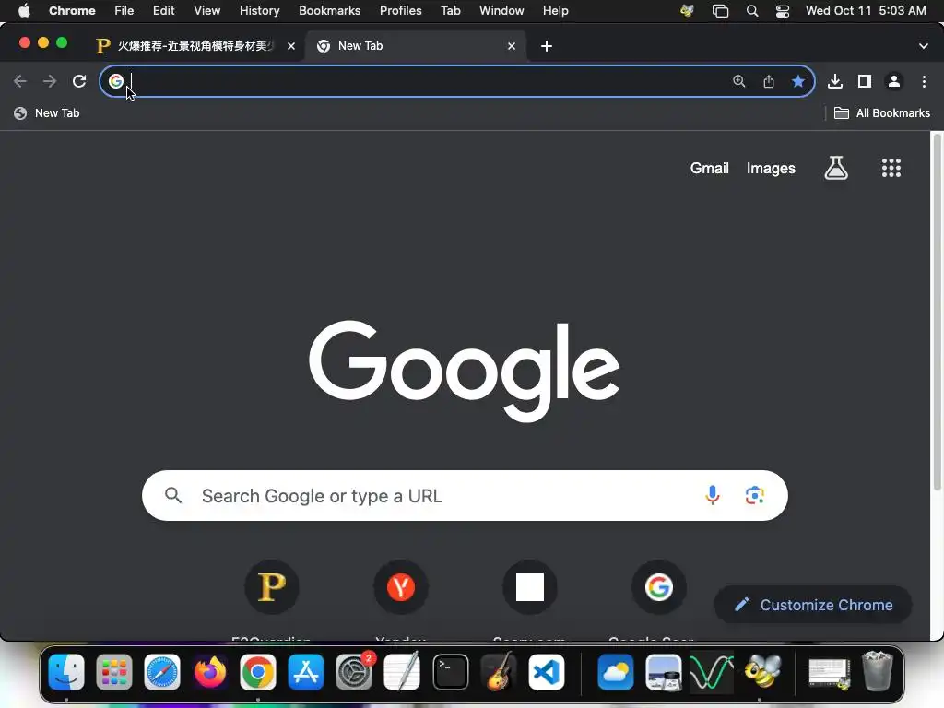This screenshot has height=708, width=944.
Task: Launch Visual Studio Code from the Dock
Action: pyautogui.click(x=547, y=672)
